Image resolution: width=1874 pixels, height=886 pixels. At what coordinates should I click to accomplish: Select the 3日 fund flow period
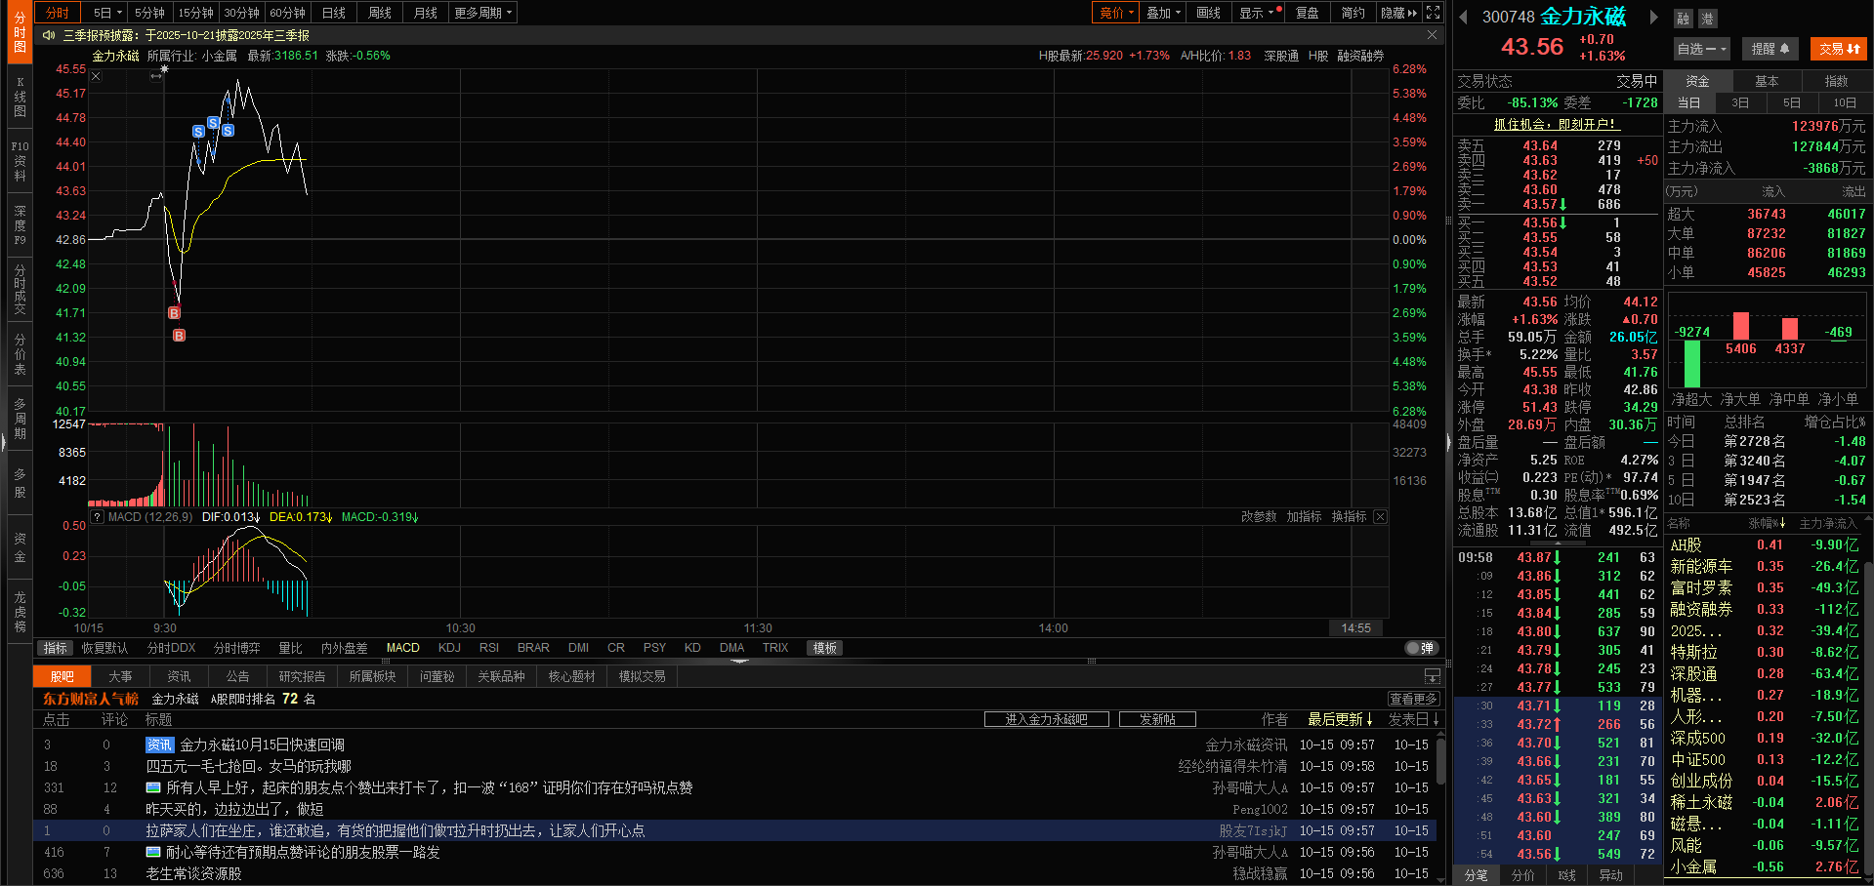point(1740,102)
